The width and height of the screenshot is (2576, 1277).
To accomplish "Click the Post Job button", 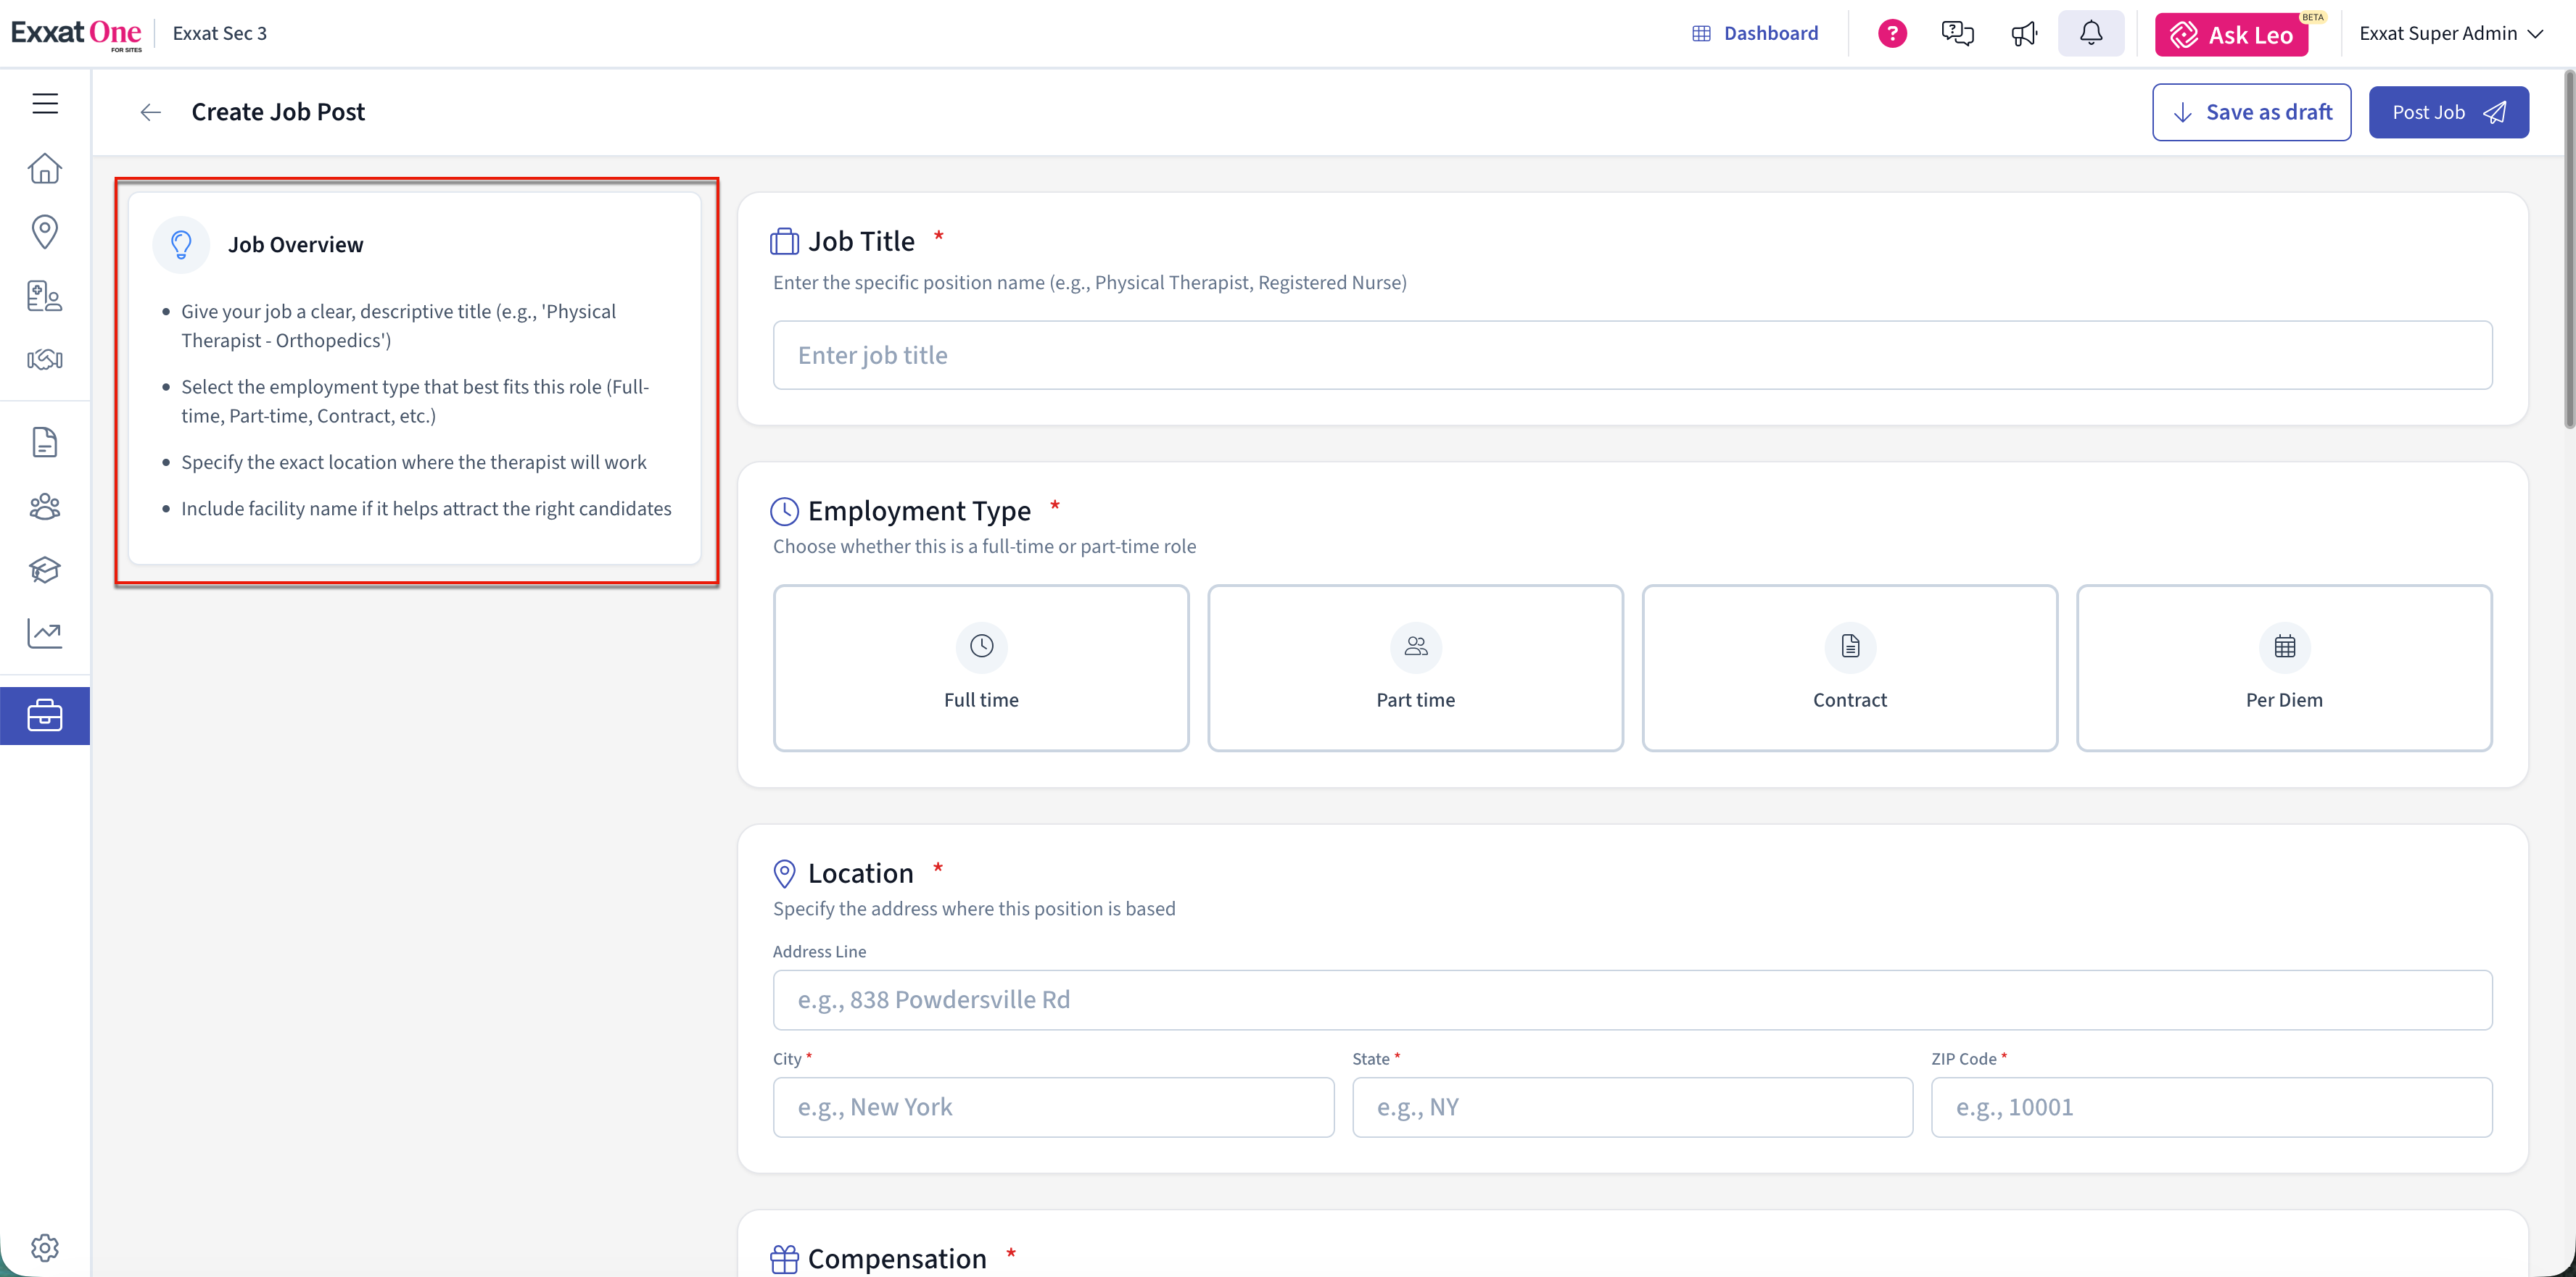I will pos(2448,112).
